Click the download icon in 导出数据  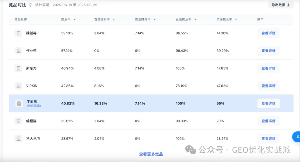289,5
